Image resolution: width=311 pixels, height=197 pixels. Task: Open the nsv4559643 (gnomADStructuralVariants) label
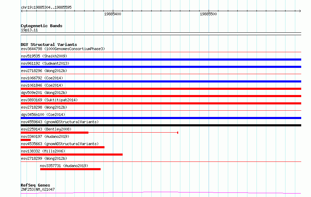point(60,122)
